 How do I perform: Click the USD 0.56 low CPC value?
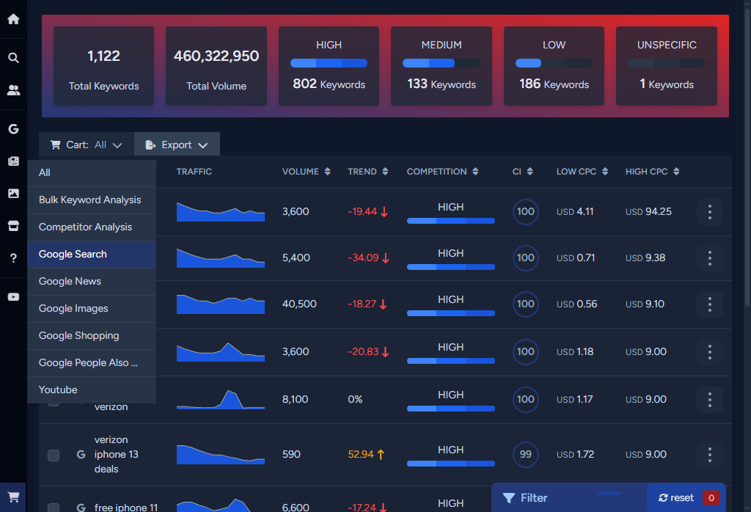(x=576, y=304)
